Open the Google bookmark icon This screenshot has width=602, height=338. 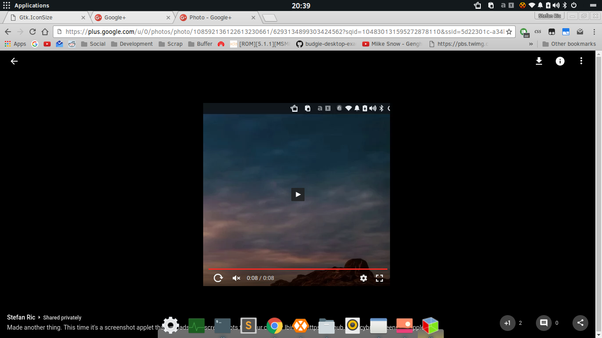35,44
